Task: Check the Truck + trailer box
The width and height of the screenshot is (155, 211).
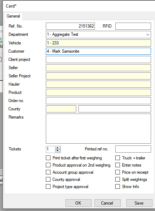Action: [117, 158]
